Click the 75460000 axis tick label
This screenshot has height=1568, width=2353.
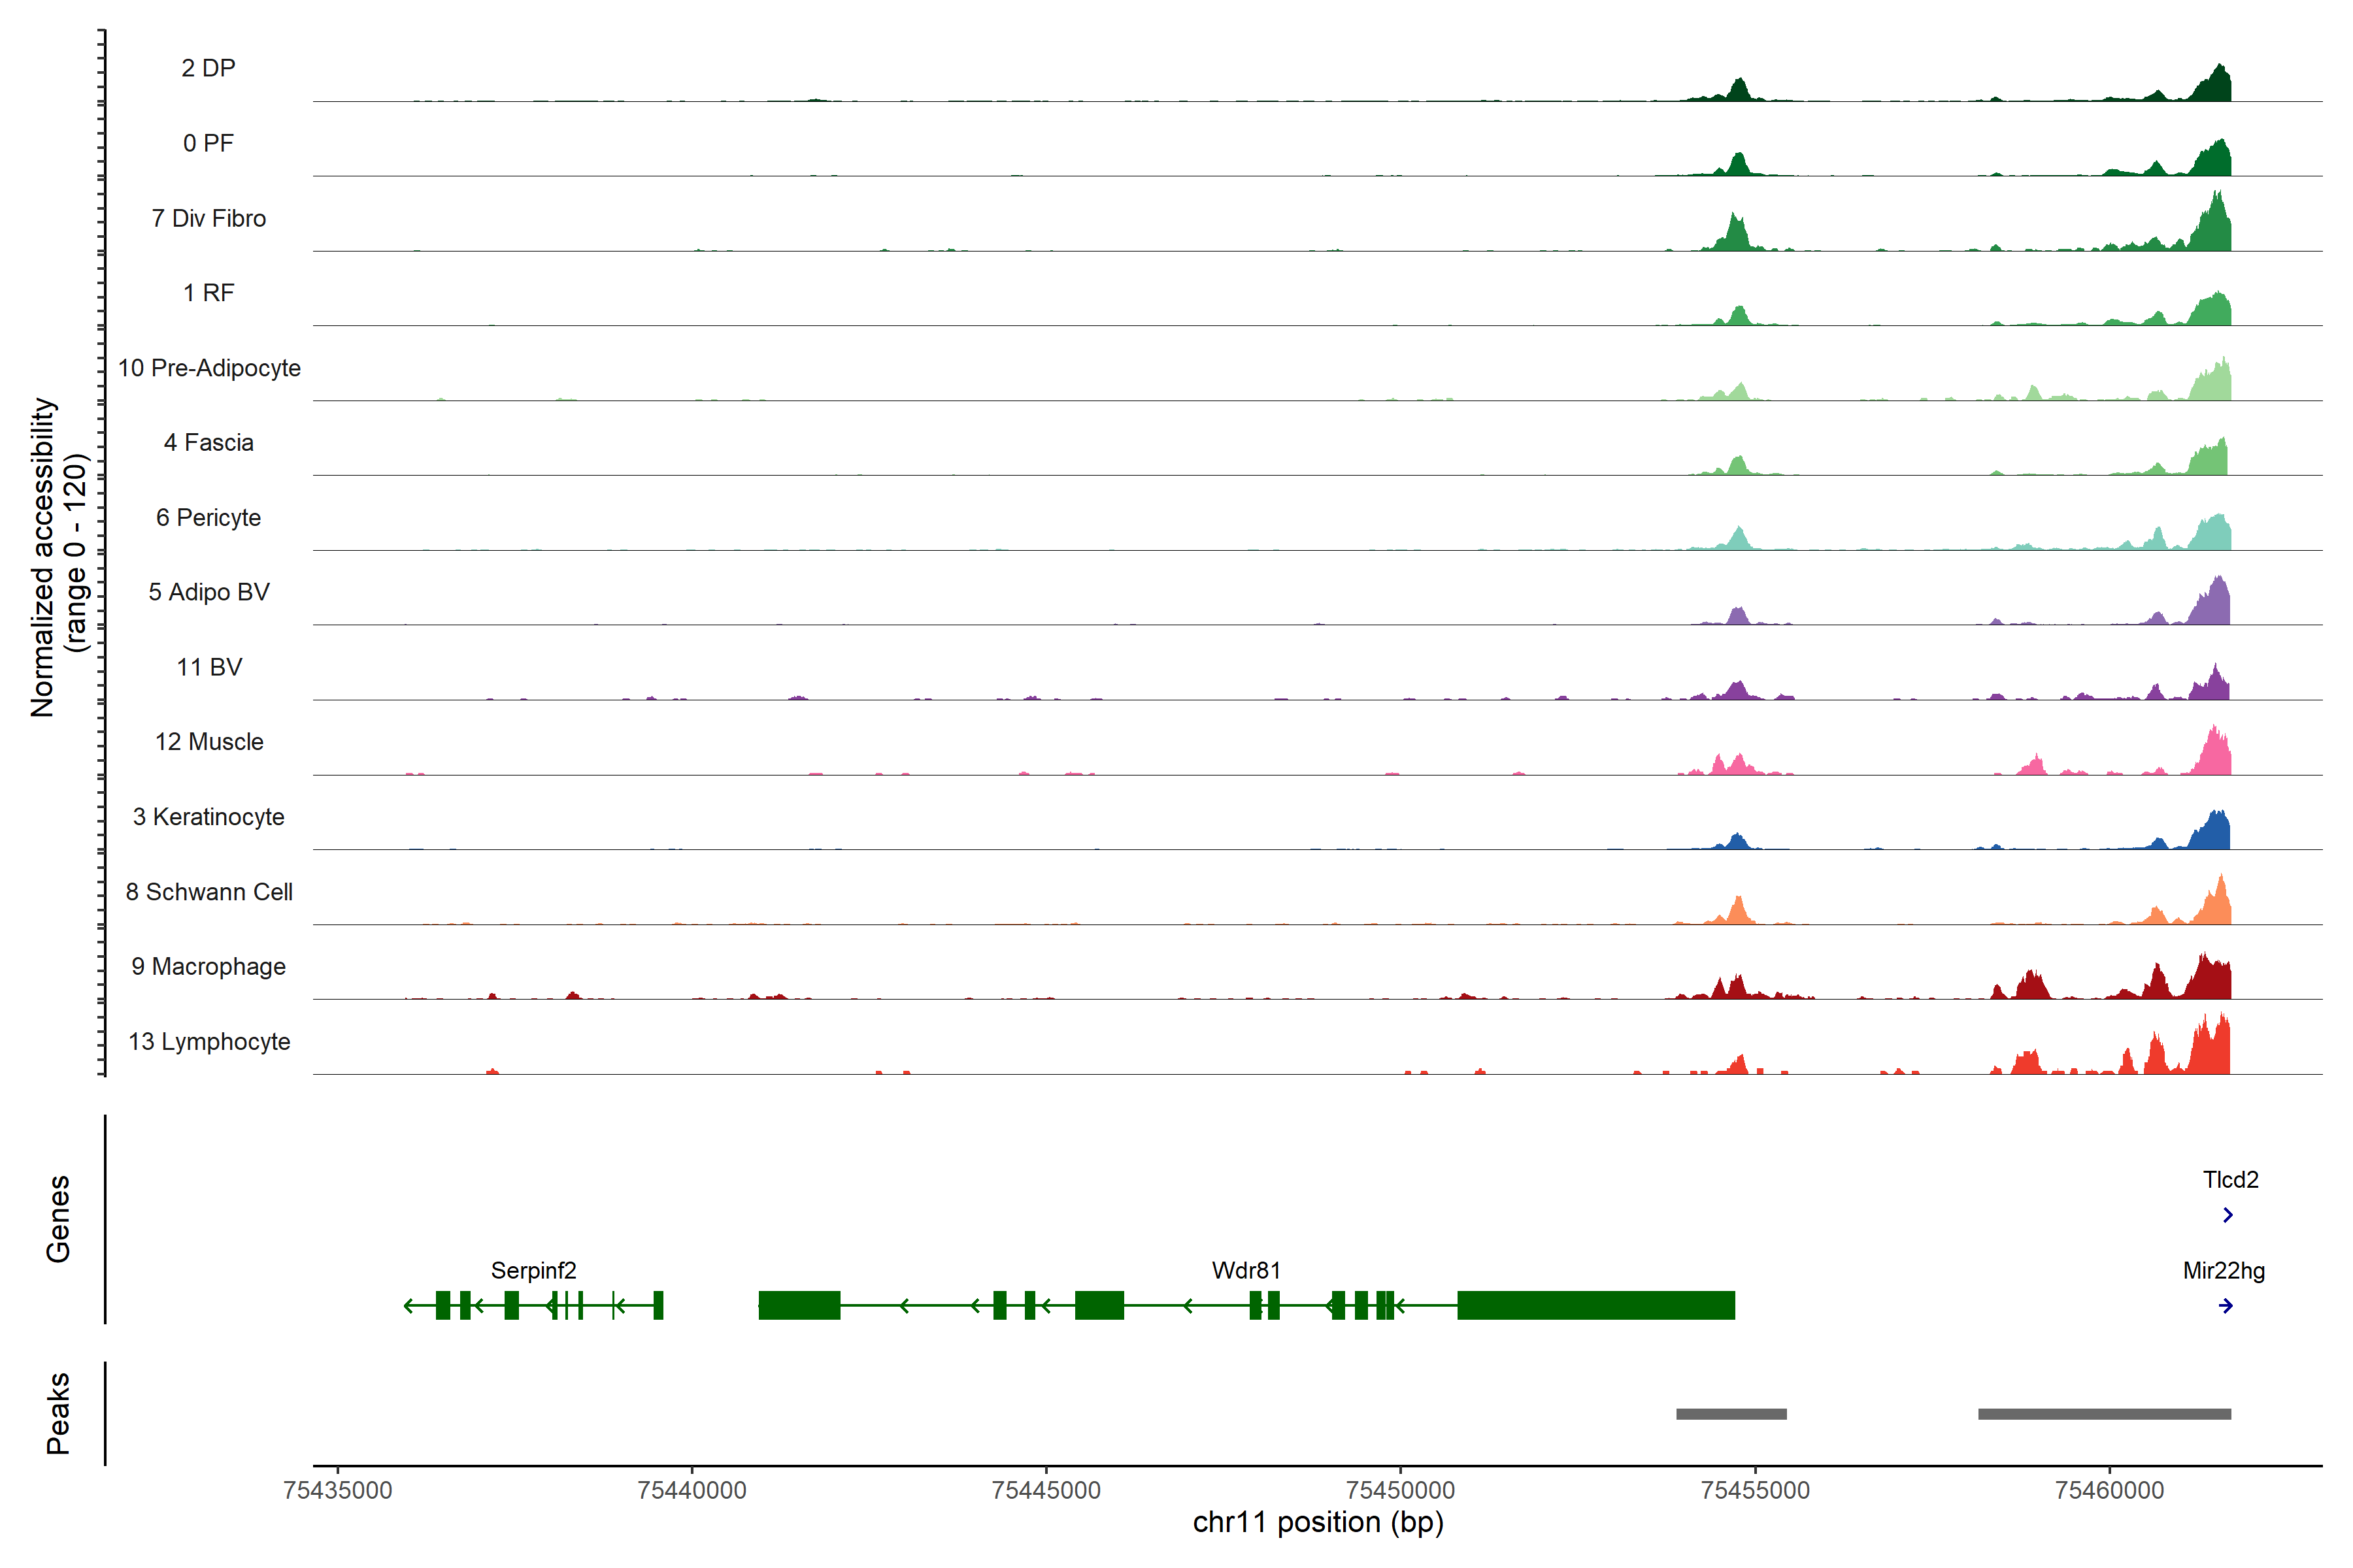pos(2109,1490)
